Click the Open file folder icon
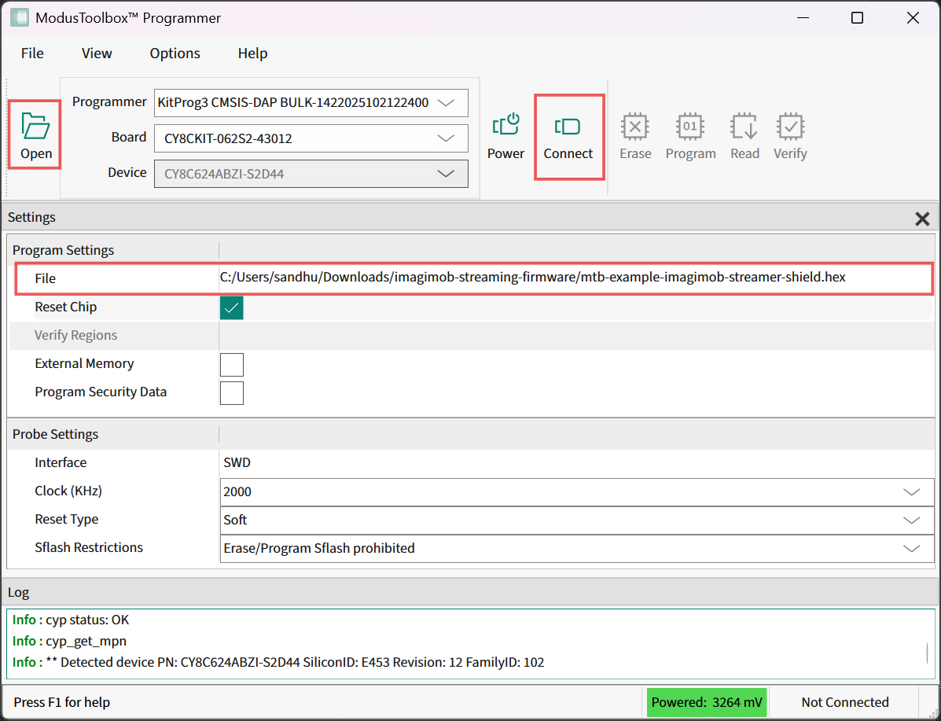This screenshot has width=941, height=721. [35, 126]
